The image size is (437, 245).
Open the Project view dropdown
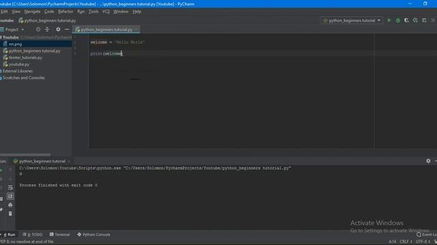pyautogui.click(x=23, y=30)
